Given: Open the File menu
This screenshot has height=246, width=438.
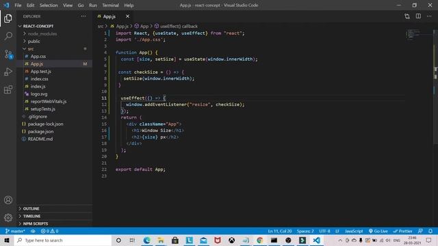Looking at the screenshot, I should [18, 5].
